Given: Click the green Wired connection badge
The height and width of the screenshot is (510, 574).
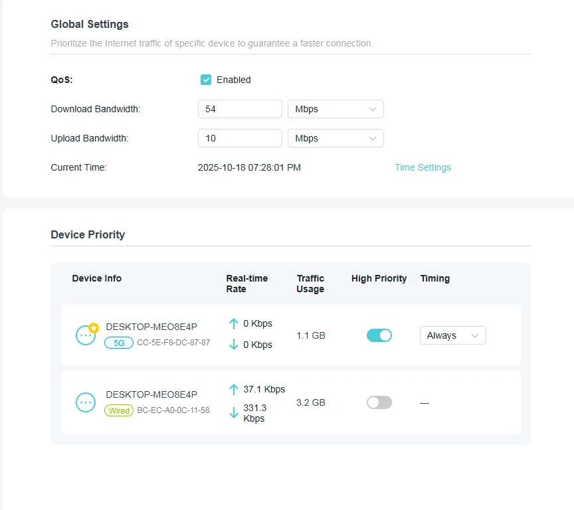Looking at the screenshot, I should [x=119, y=410].
